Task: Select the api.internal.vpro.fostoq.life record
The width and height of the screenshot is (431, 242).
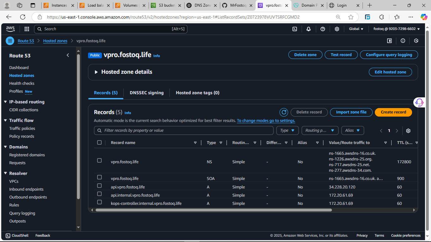Action: coord(99,194)
